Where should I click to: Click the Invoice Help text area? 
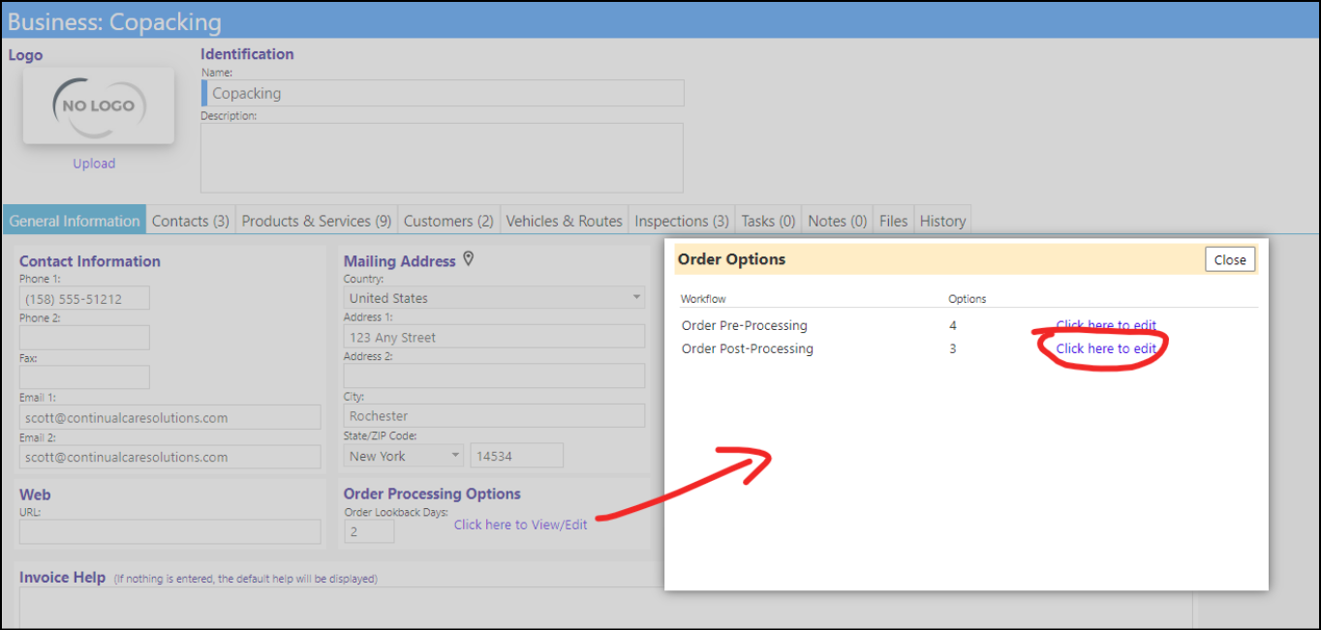(606, 606)
